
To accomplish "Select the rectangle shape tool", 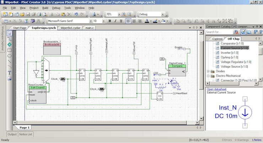I will click(x=10, y=50).
